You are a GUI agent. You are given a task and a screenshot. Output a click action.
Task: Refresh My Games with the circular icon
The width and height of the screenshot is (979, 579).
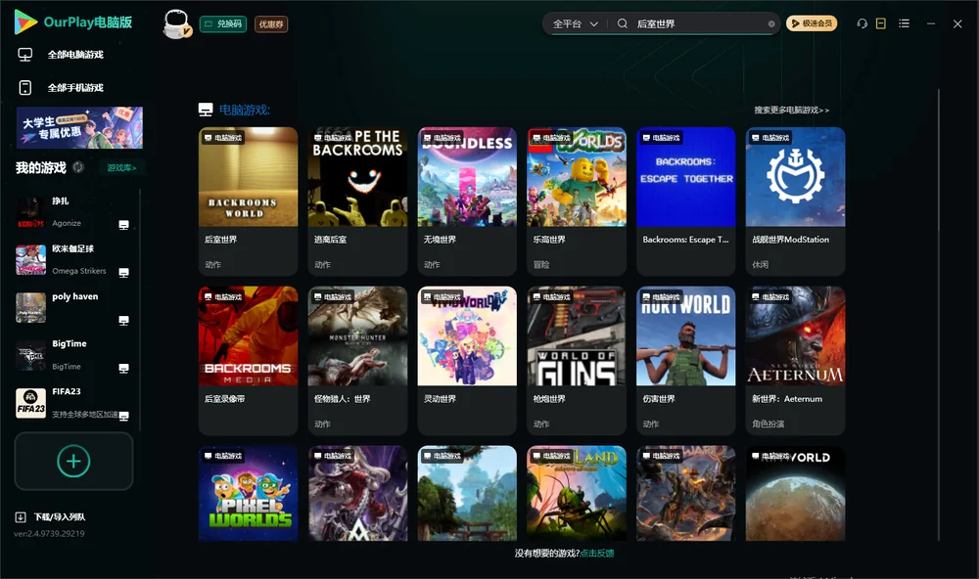[x=78, y=167]
